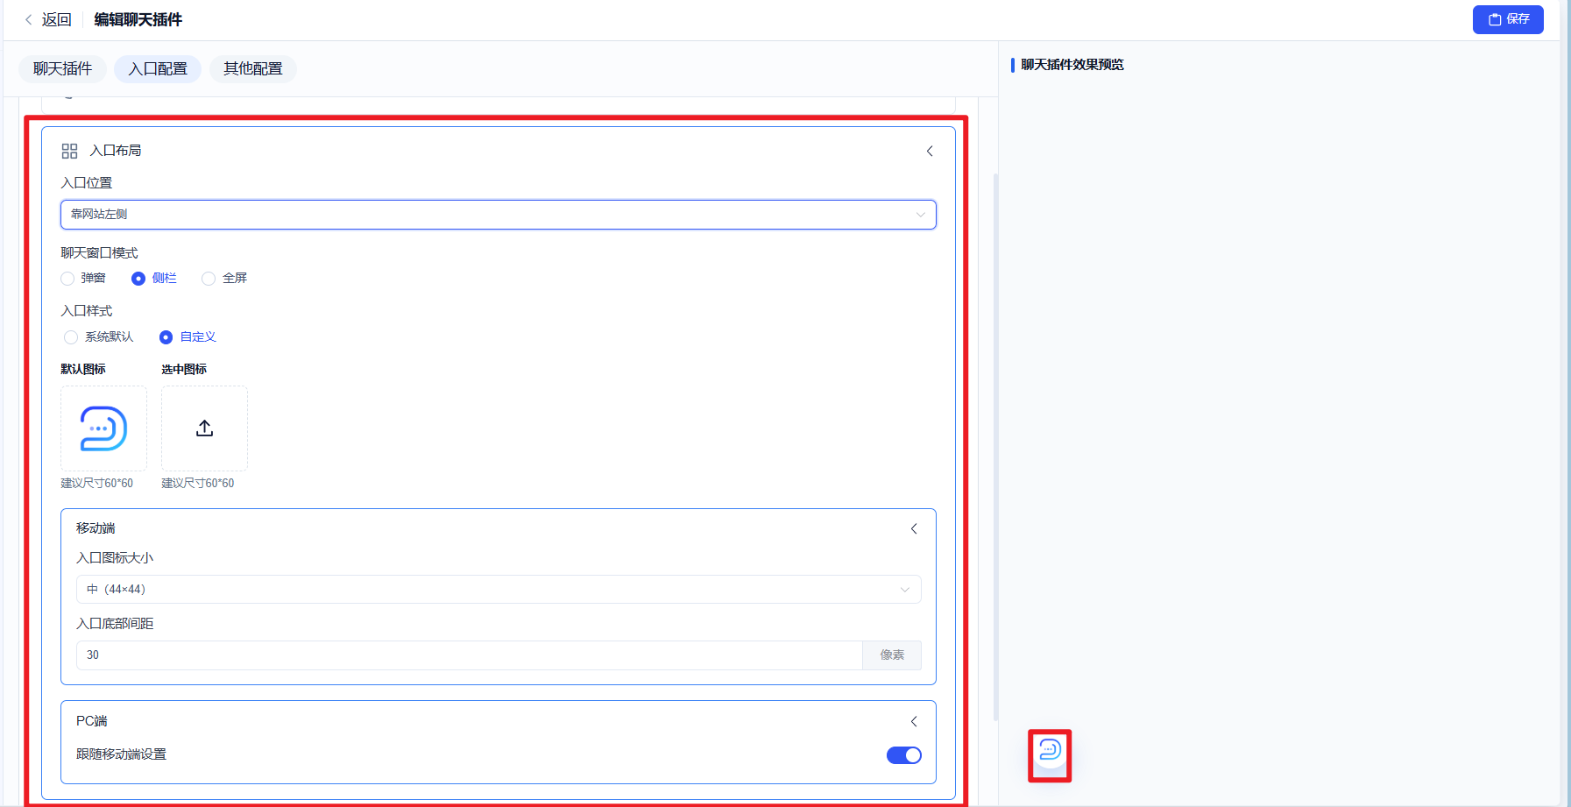This screenshot has width=1571, height=807.
Task: Switch to the 聊天插件 tab
Action: click(62, 69)
